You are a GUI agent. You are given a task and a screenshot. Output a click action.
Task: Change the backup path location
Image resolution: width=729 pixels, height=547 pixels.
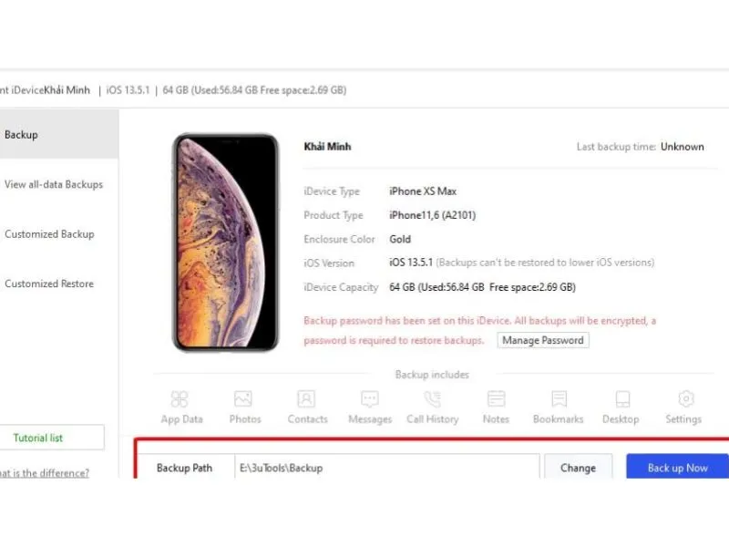(579, 467)
